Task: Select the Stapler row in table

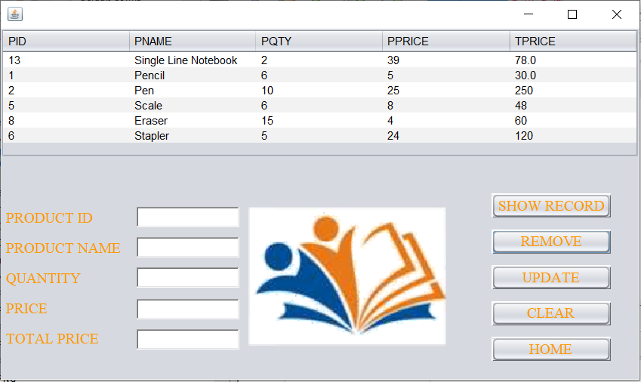Action: [x=152, y=136]
